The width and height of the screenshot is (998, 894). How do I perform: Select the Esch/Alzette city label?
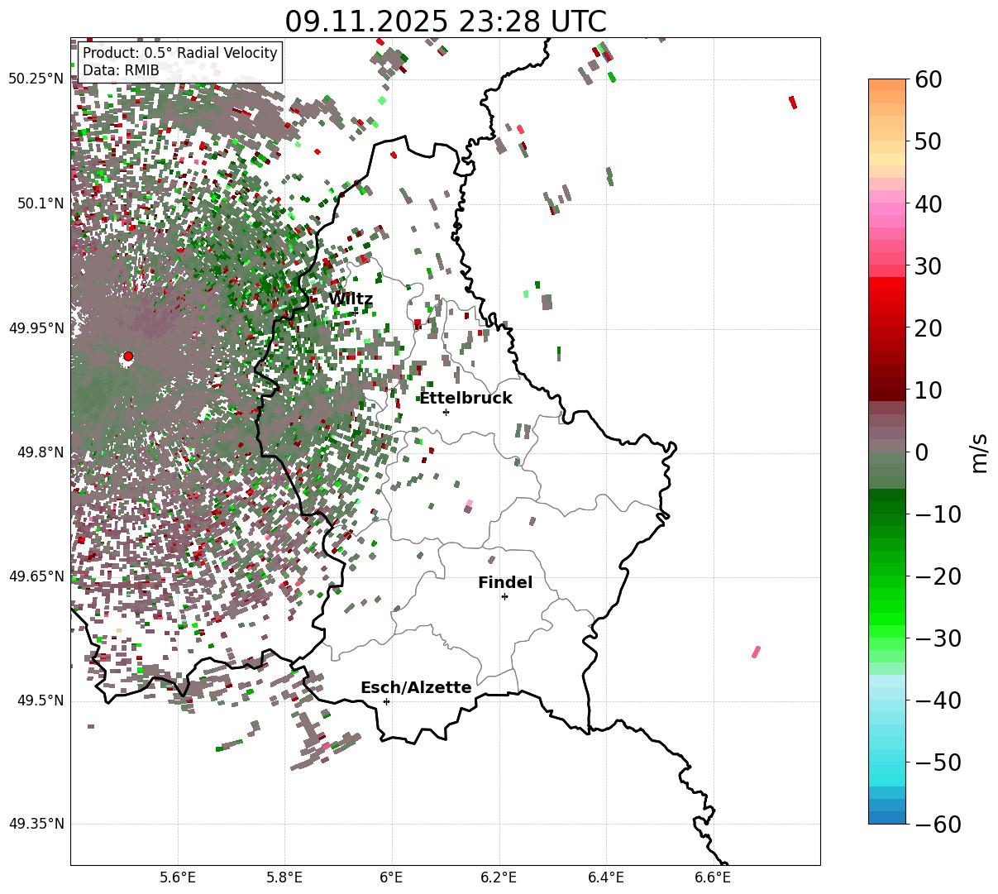click(416, 687)
